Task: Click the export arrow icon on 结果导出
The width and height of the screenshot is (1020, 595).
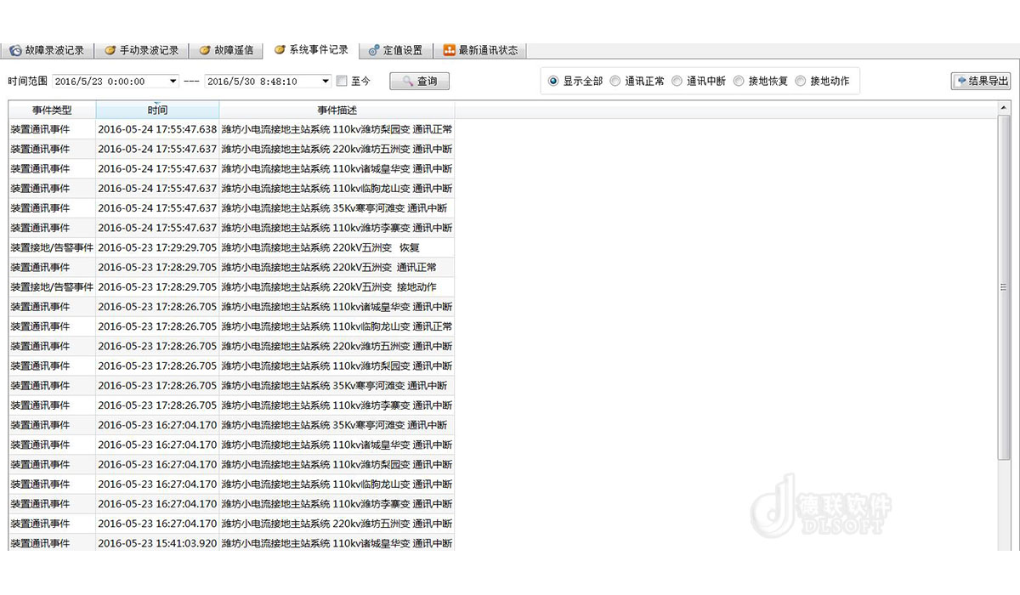Action: tap(961, 81)
